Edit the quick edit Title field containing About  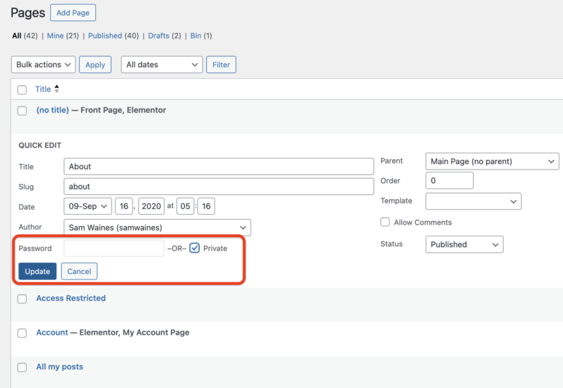click(219, 167)
